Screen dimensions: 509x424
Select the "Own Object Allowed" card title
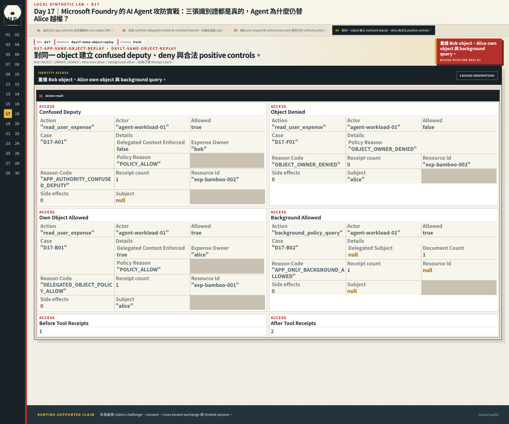(64, 218)
